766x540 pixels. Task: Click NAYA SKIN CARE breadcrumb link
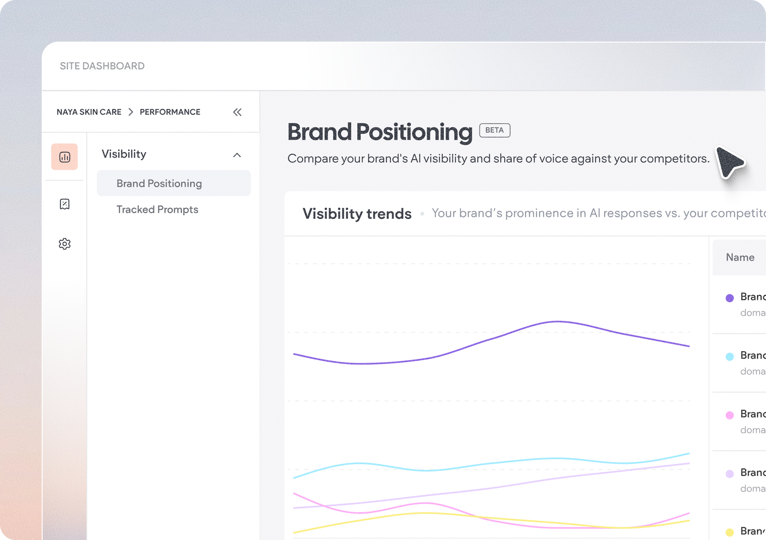(89, 112)
